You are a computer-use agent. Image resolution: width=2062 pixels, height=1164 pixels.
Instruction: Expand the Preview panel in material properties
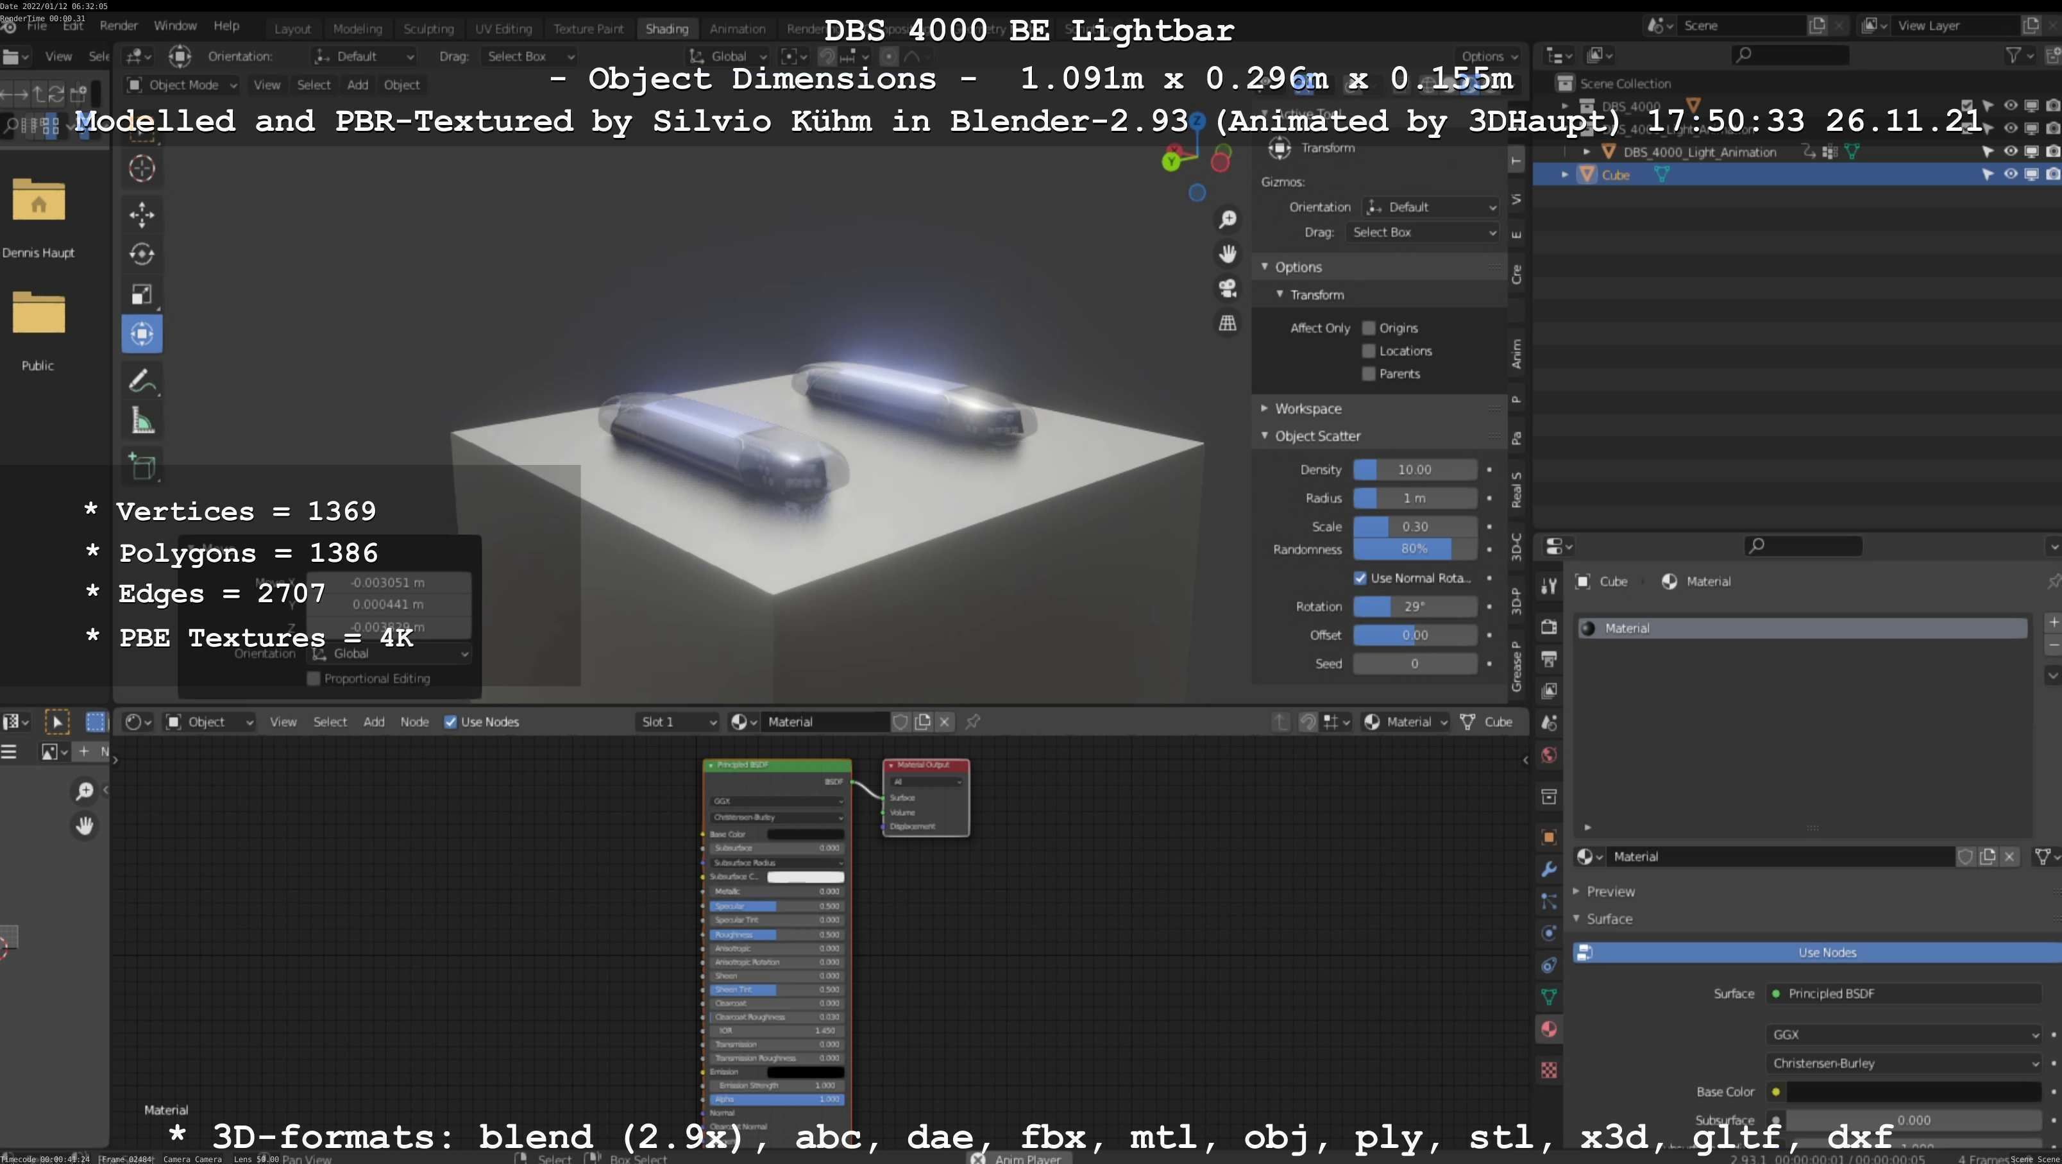click(x=1610, y=892)
